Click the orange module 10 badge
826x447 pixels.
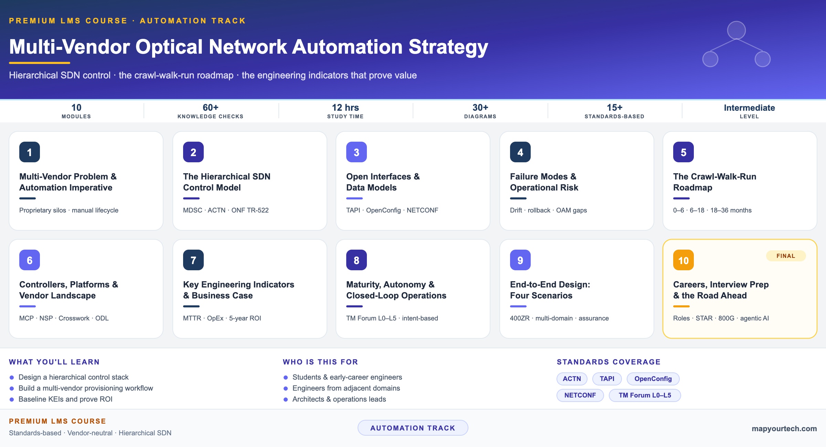point(684,260)
